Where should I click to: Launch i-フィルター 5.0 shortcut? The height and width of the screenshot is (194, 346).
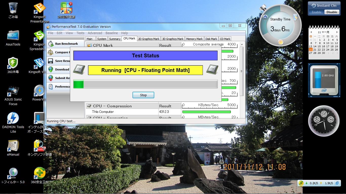coord(13,176)
